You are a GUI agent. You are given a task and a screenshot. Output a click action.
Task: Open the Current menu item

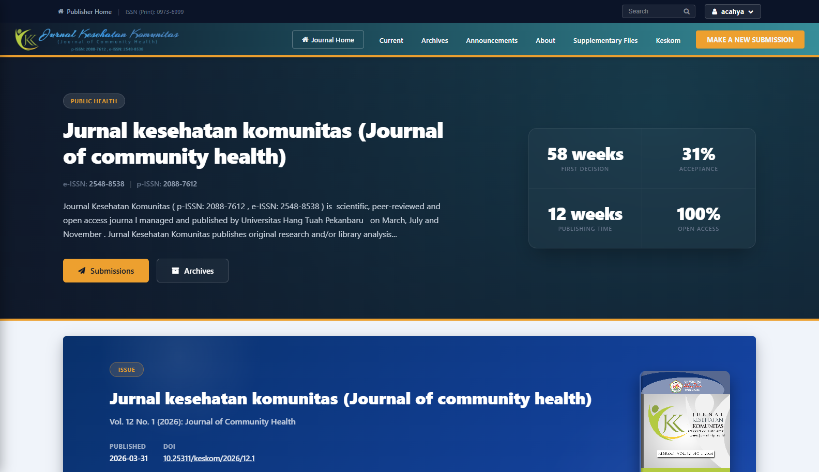(391, 40)
